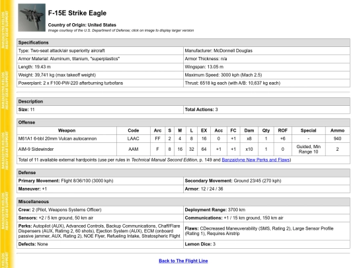Screen dimensions: 357x268
Task: Click the image courtesy caption text
Action: tap(121, 30)
